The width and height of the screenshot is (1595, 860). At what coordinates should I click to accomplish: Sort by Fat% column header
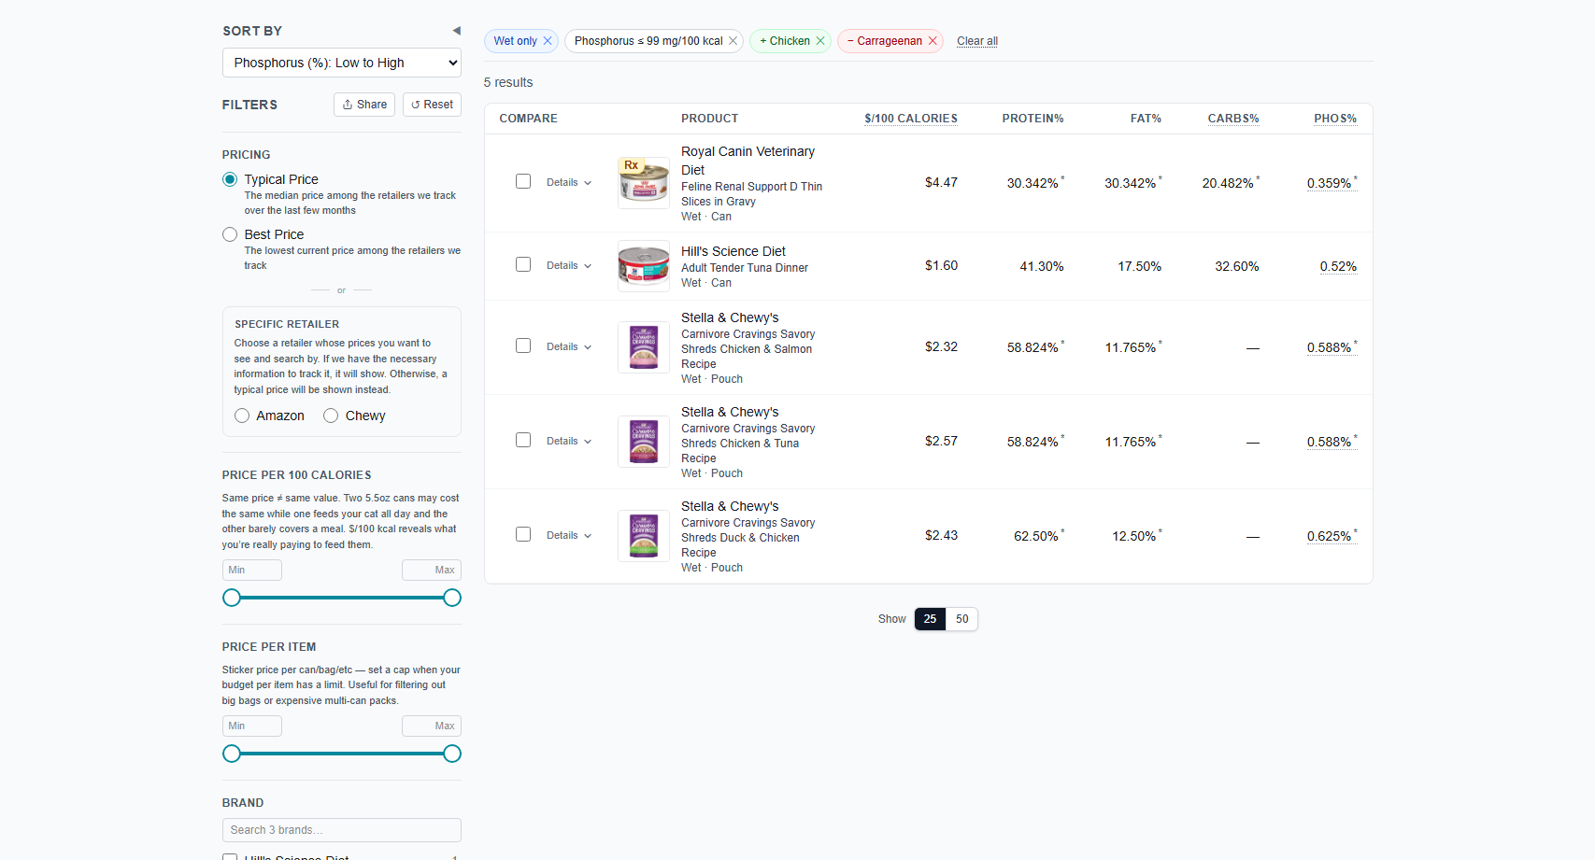[x=1146, y=119]
